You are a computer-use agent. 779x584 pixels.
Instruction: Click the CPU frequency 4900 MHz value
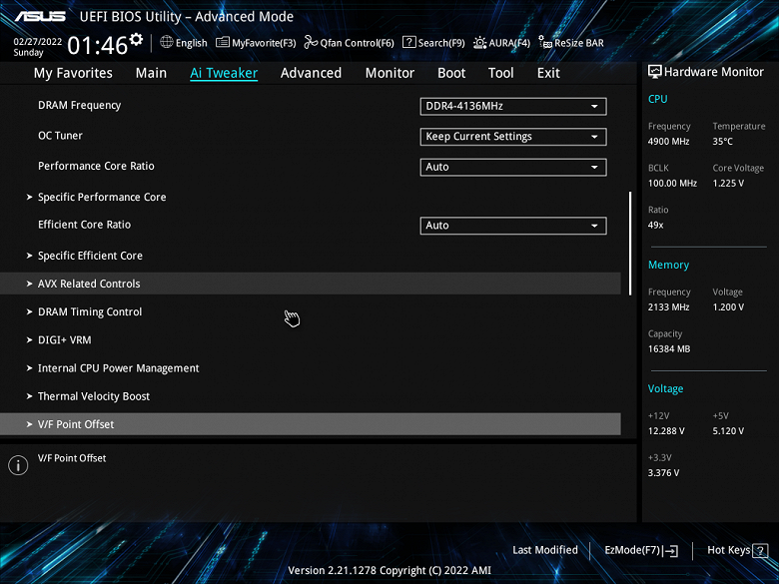point(668,142)
